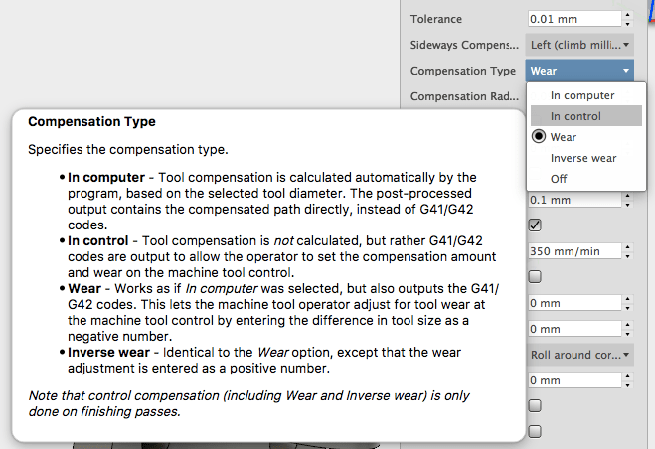Open the "Roll around cor..." dropdown
Viewport: 655px width, 449px height.
[578, 355]
